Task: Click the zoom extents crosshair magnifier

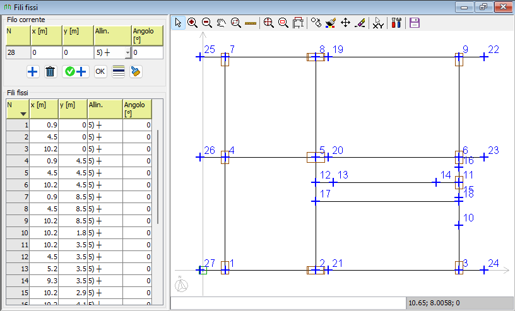Action: [x=269, y=23]
